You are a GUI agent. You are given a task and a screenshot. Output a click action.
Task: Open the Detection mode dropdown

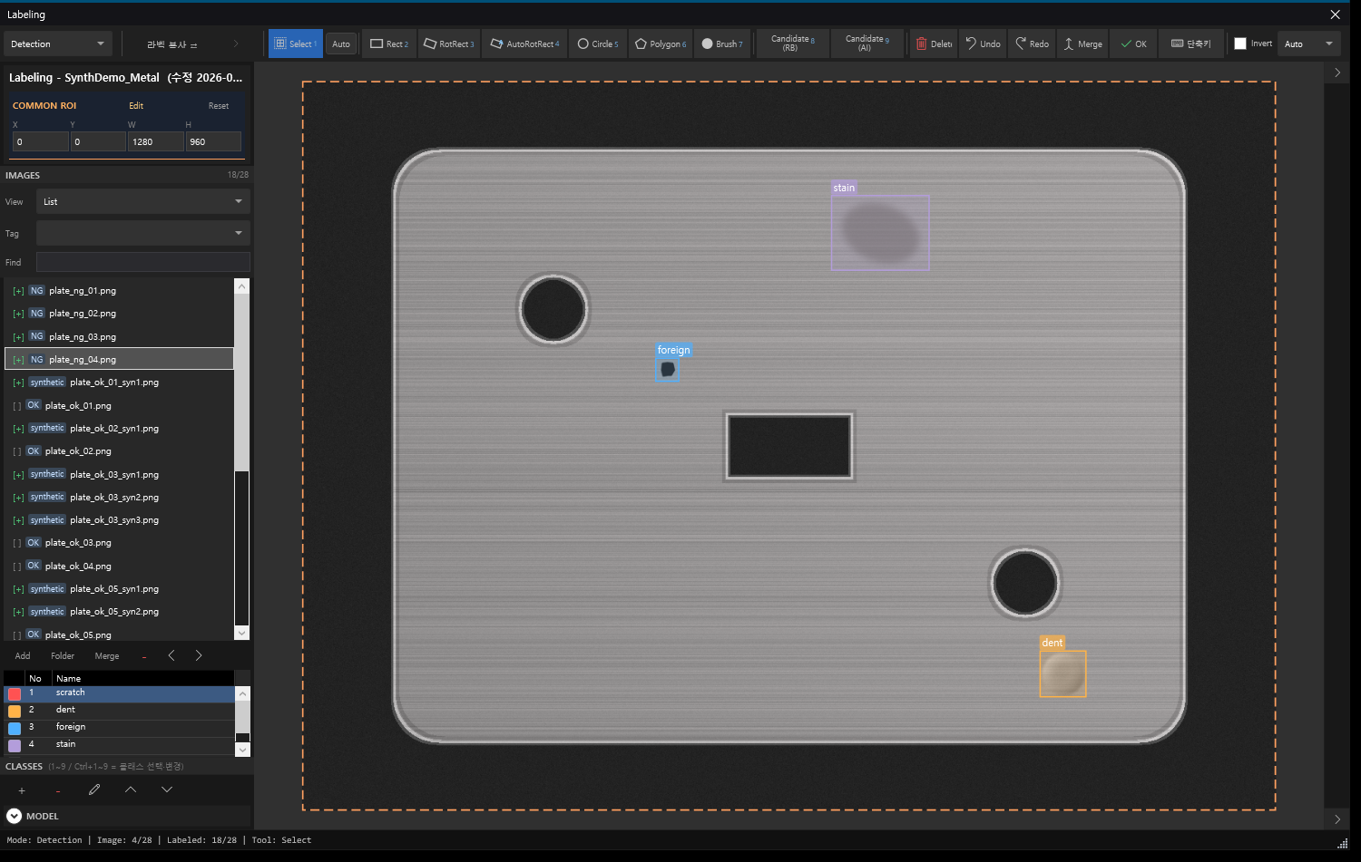point(58,44)
